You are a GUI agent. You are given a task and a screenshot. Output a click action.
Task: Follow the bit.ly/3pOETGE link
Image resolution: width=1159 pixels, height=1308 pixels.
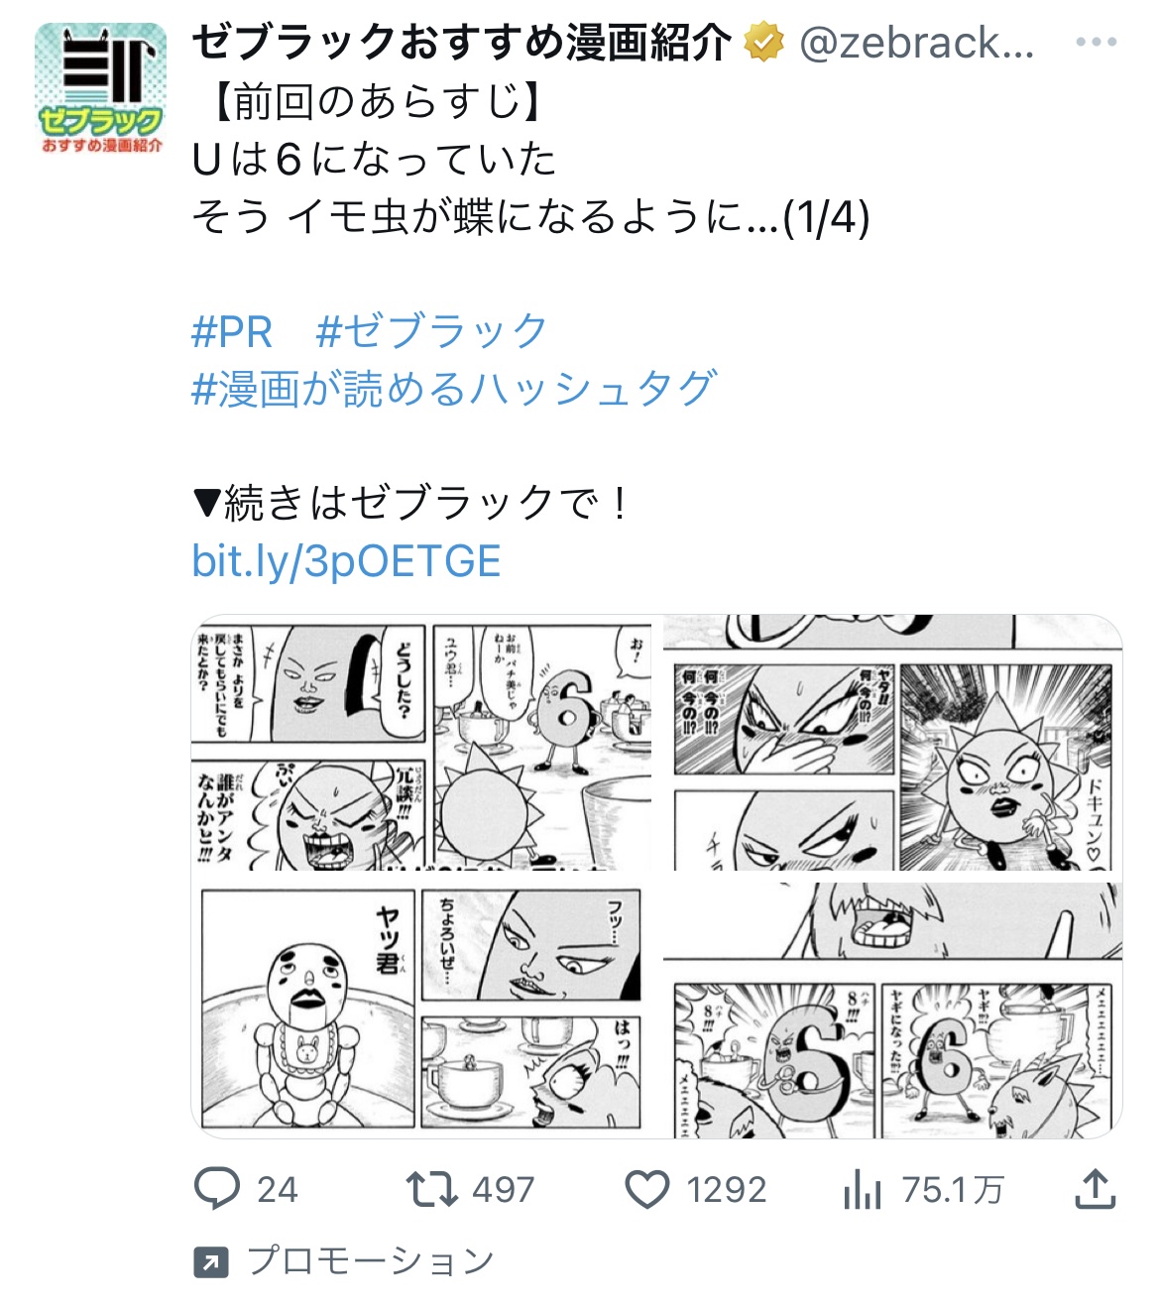click(x=346, y=561)
